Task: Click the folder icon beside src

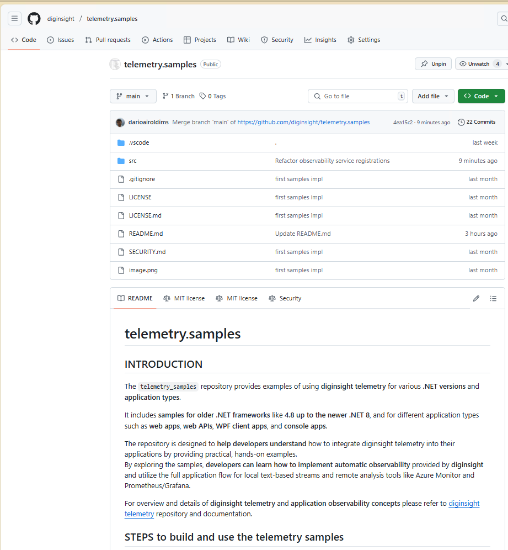Action: click(121, 161)
